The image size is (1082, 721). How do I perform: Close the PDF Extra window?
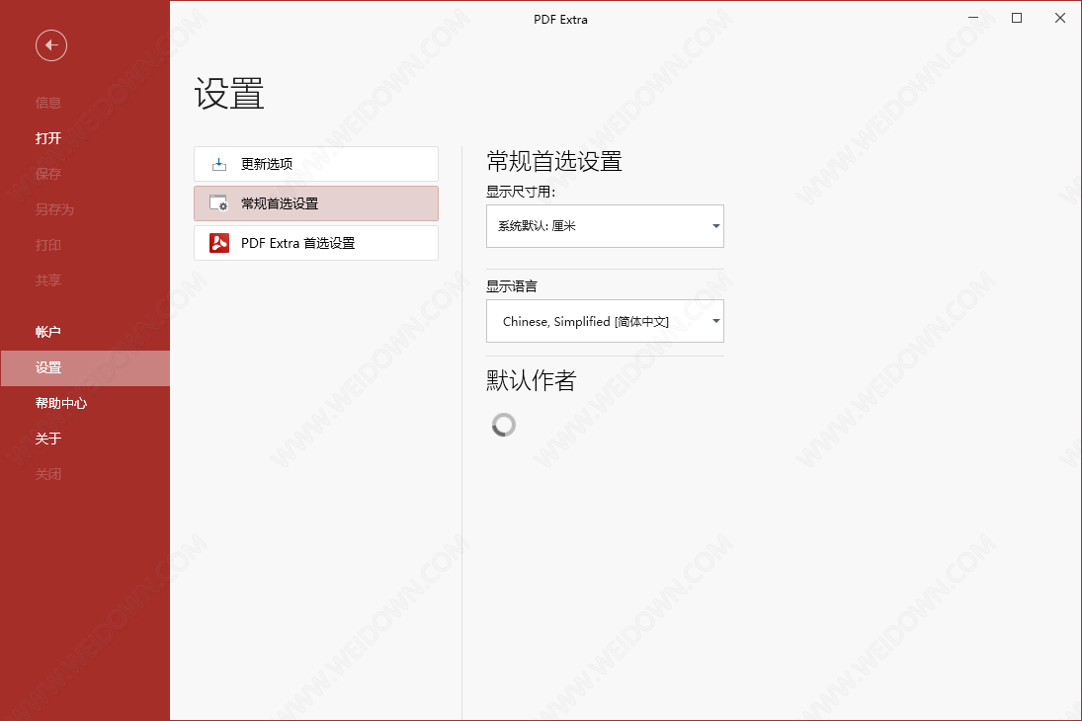[x=1060, y=19]
